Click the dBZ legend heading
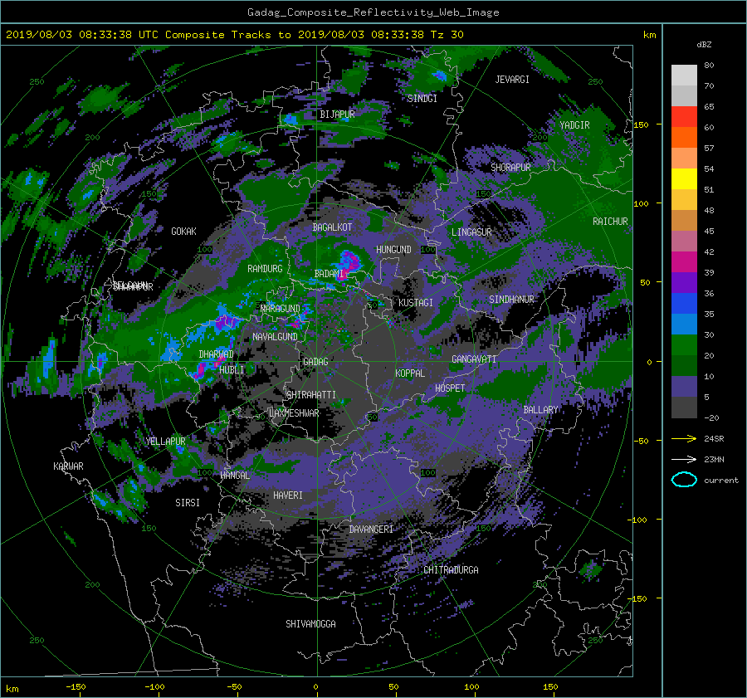Screen dimensions: 747x698 (704, 45)
